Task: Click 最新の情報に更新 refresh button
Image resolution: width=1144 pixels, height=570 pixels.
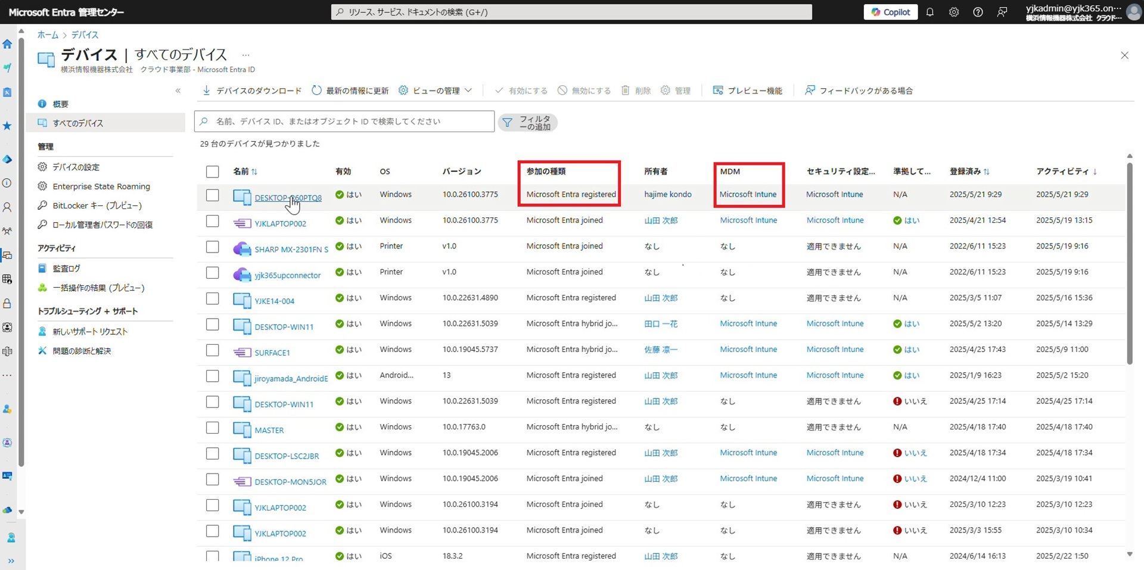Action: tap(350, 91)
